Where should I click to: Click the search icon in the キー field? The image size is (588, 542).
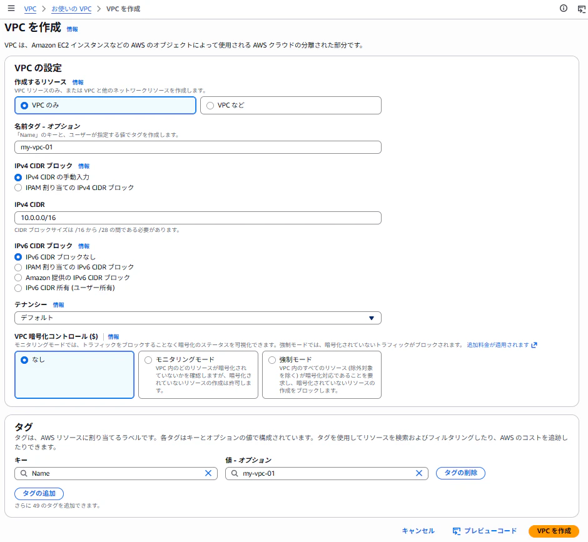tap(24, 473)
